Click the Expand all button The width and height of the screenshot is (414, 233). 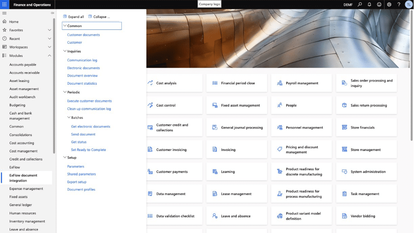tap(73, 16)
